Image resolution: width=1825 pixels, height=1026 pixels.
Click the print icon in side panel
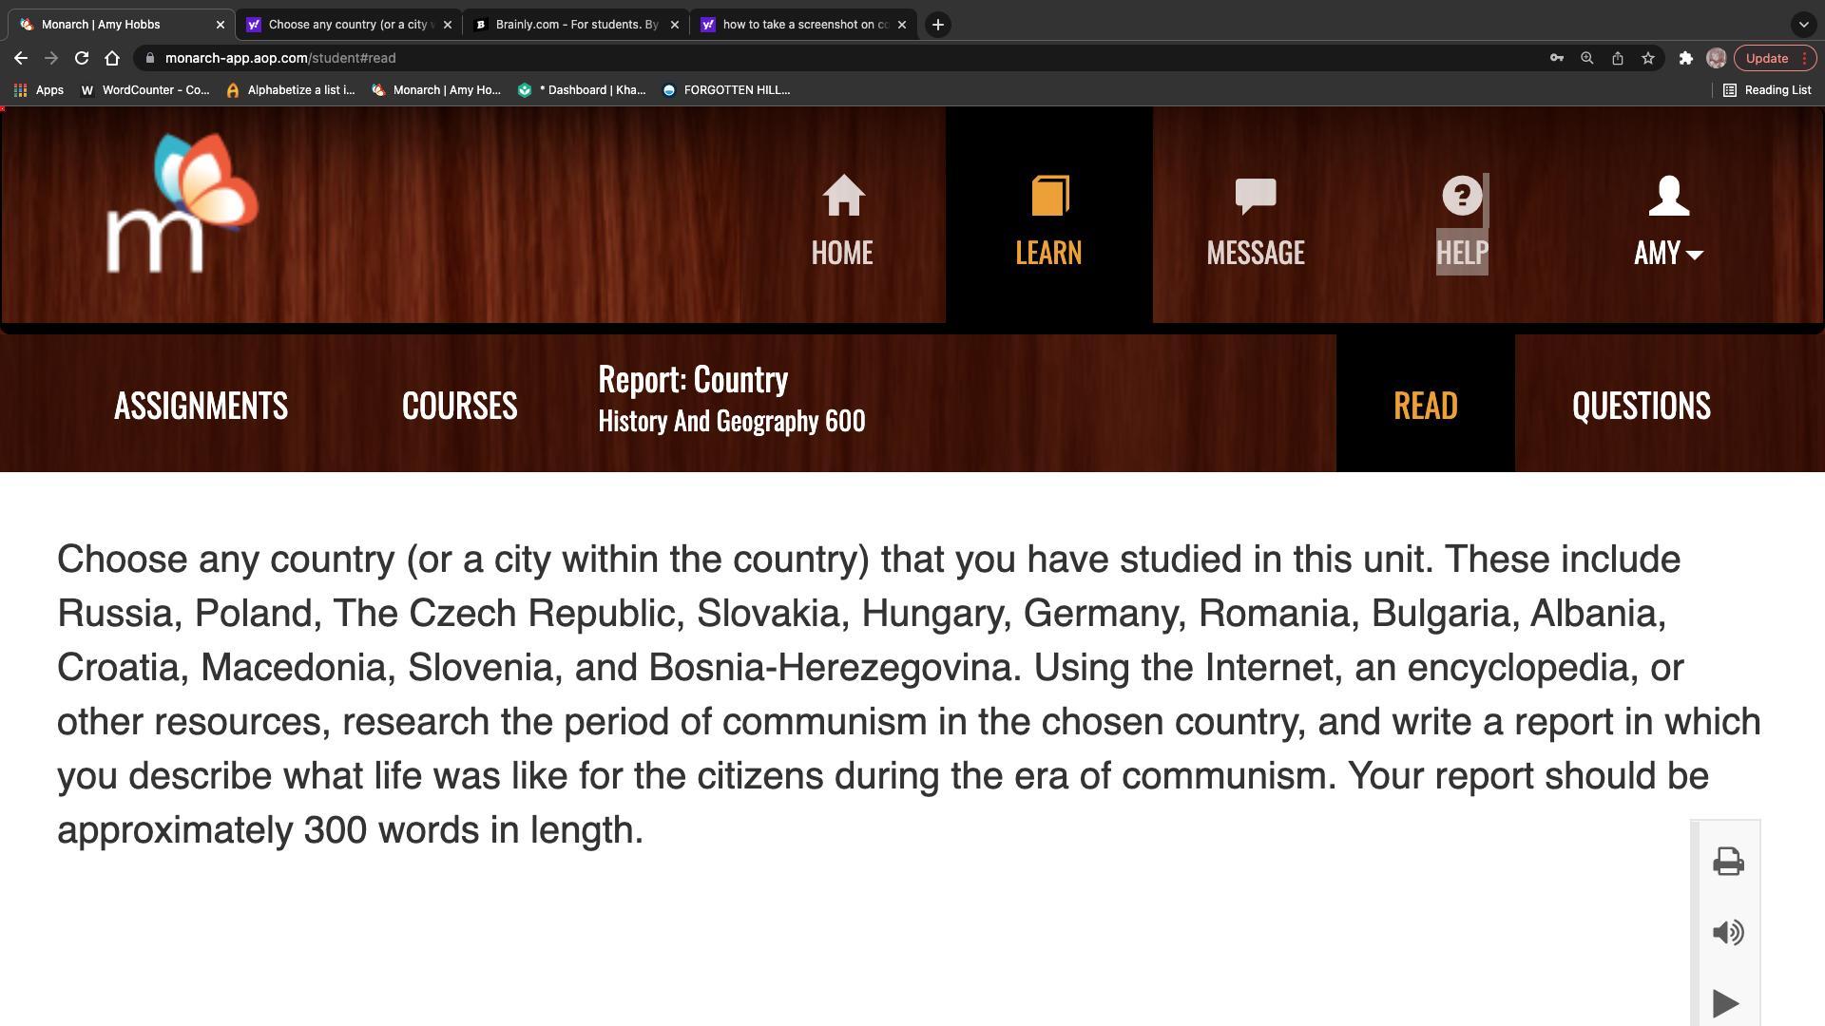coord(1727,862)
